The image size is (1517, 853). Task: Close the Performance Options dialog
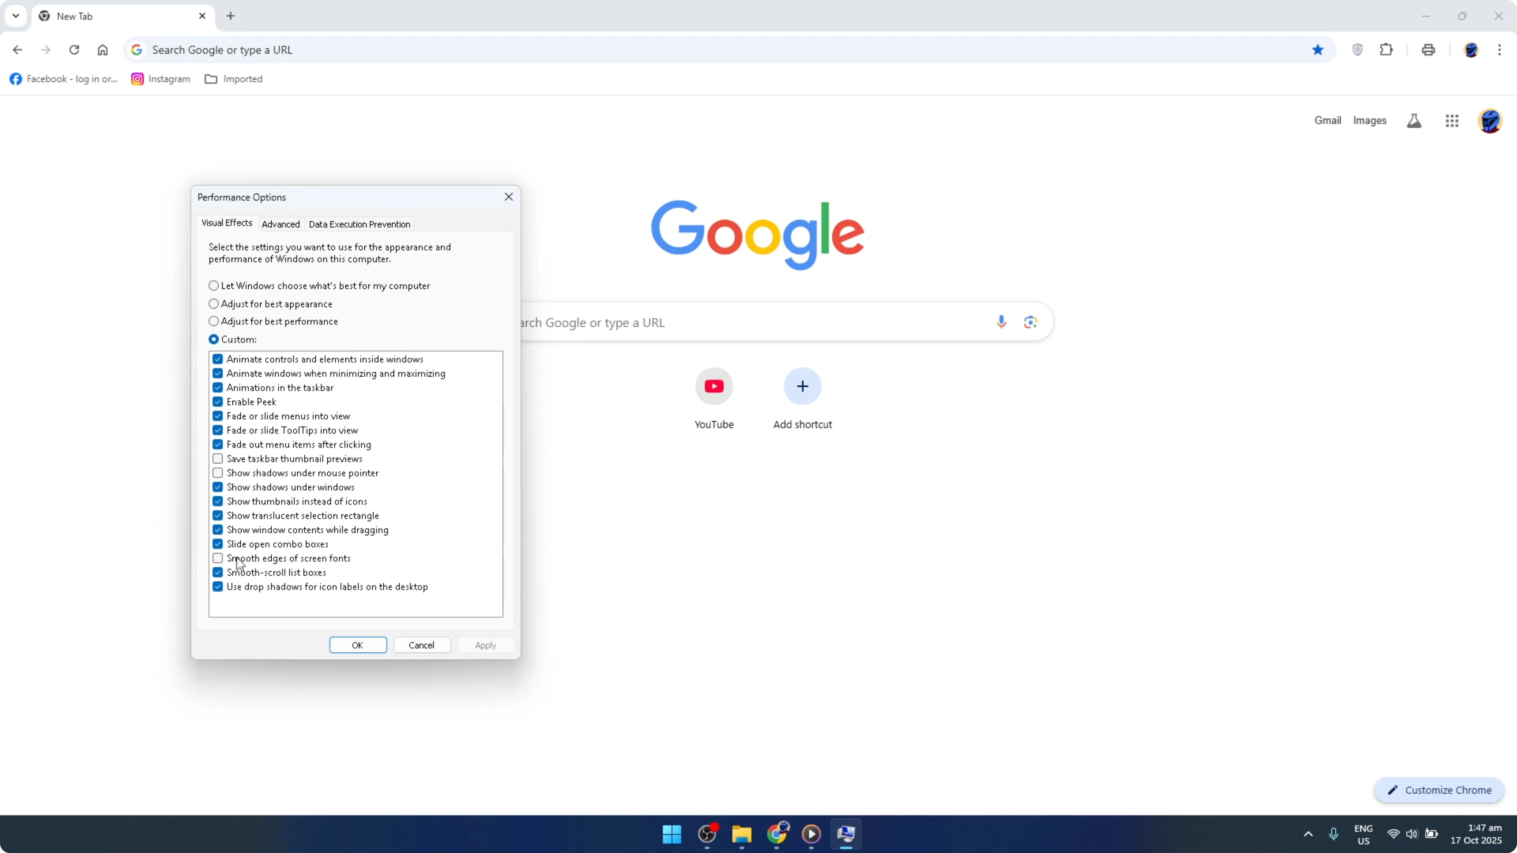(509, 197)
